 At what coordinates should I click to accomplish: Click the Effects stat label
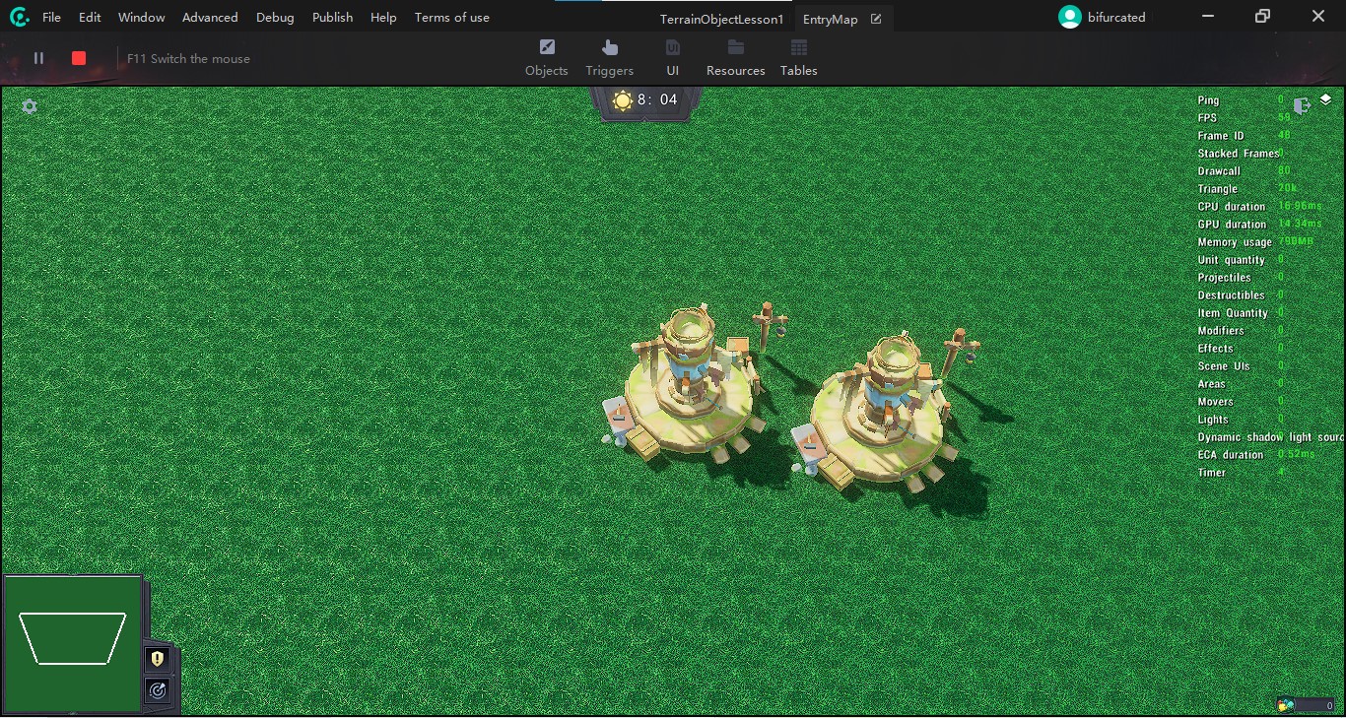coord(1216,349)
